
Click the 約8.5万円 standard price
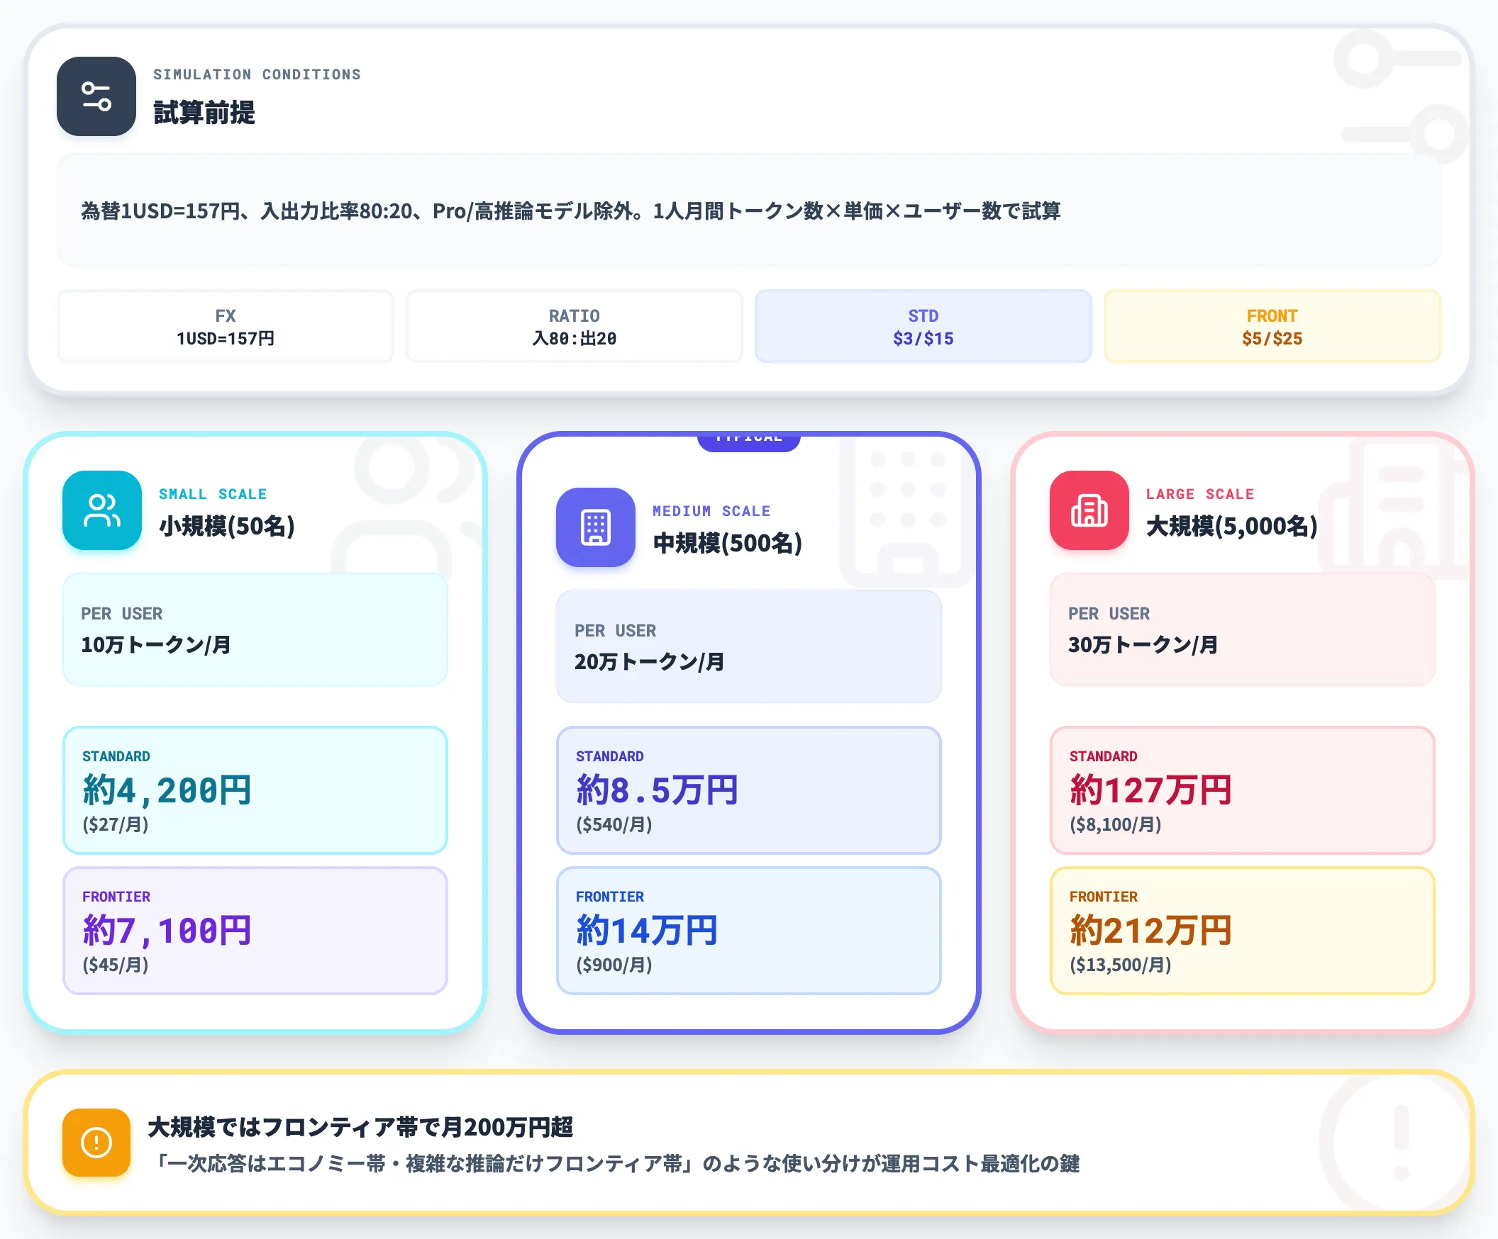click(657, 790)
